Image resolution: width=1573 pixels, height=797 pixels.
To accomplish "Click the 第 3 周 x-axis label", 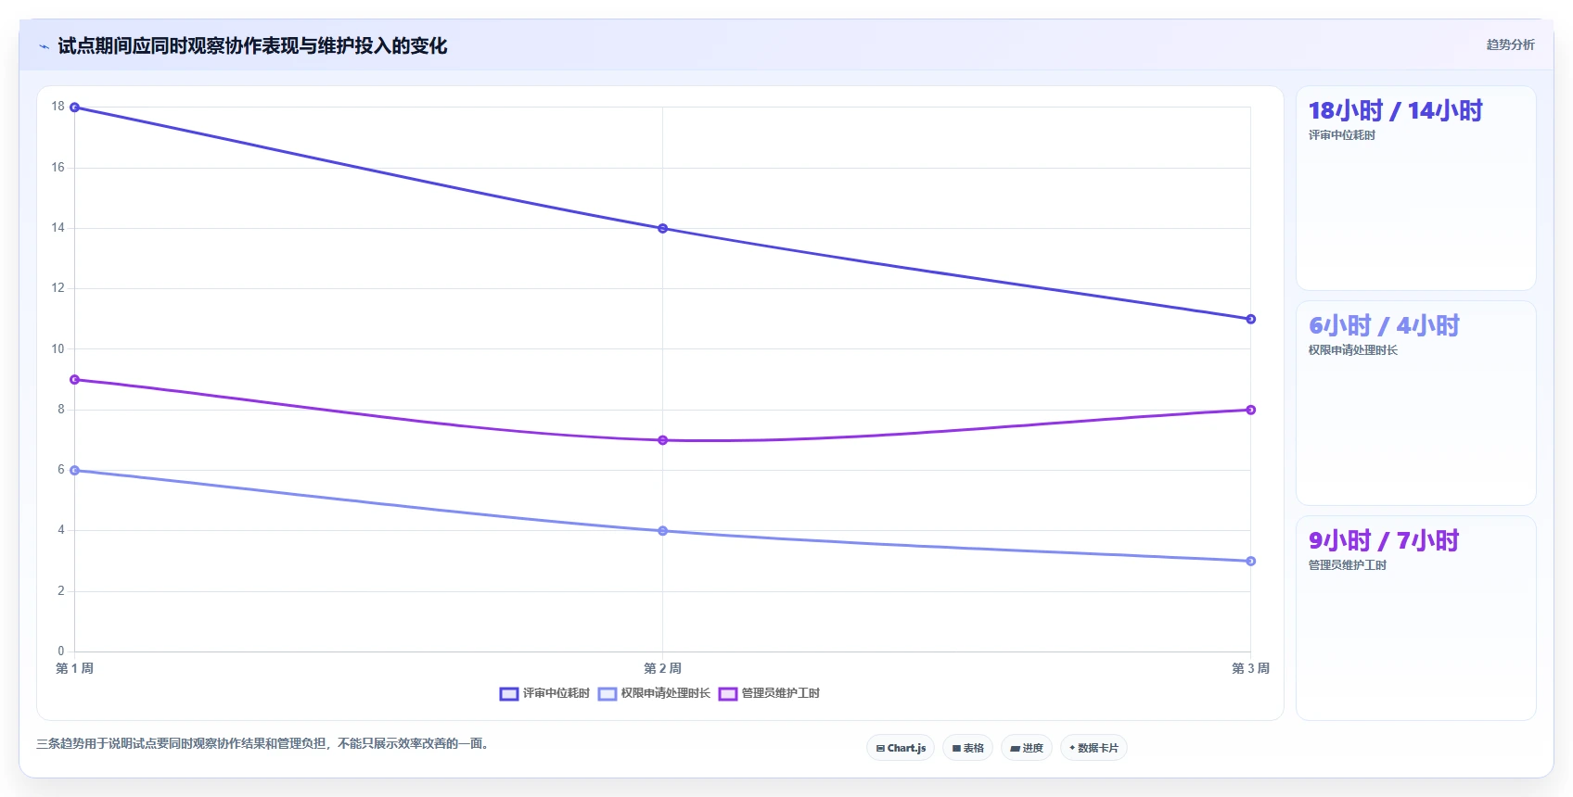I will 1250,668.
